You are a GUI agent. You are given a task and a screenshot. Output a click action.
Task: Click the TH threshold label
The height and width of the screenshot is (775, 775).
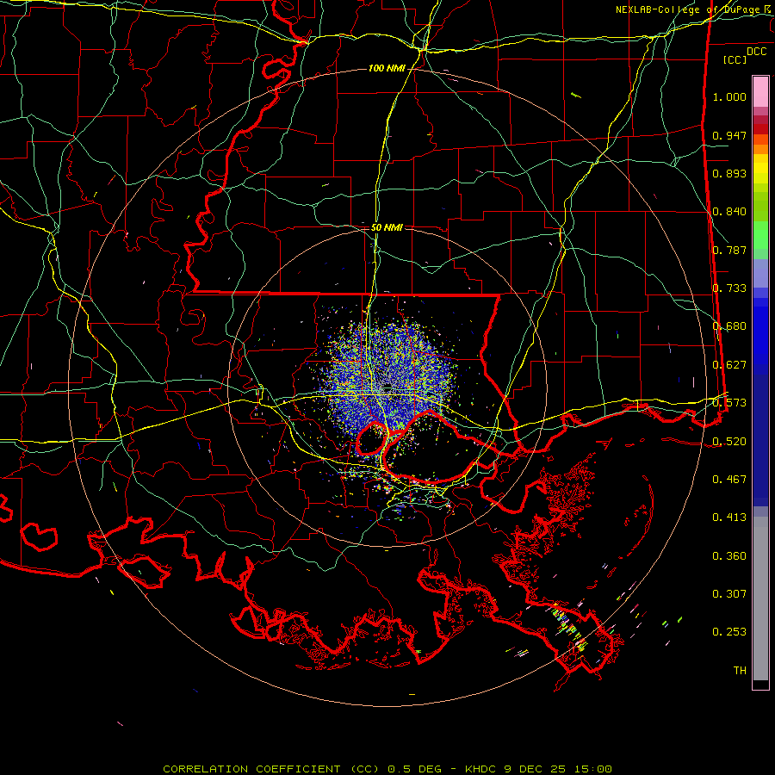click(740, 671)
